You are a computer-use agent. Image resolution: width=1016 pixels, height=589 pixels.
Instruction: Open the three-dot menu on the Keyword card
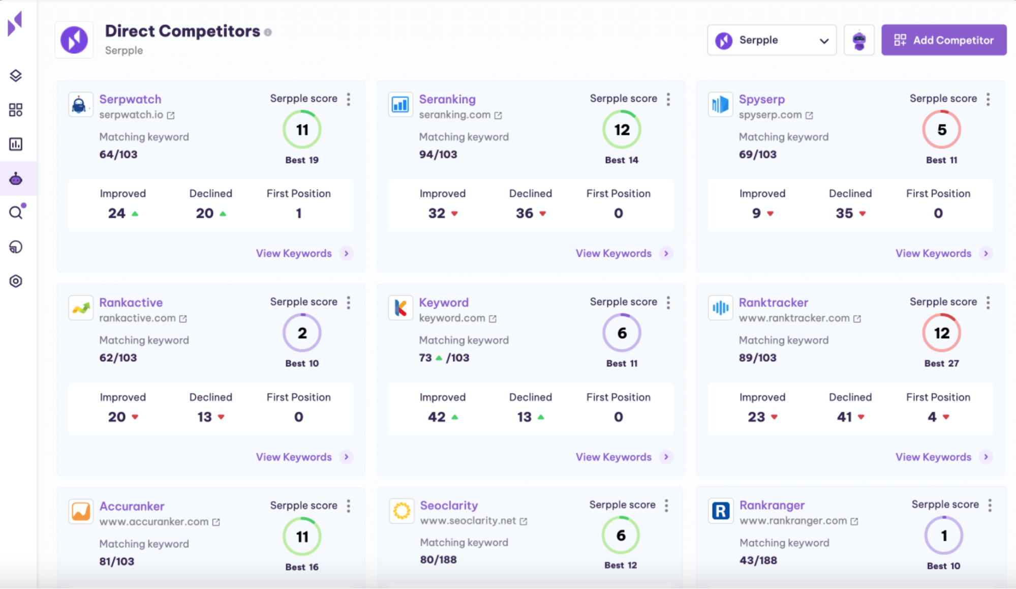tap(668, 303)
